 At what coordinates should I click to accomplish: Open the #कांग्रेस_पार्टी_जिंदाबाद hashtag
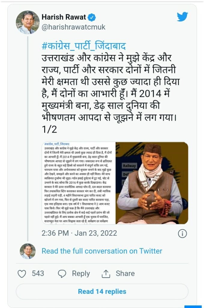tap(84, 46)
